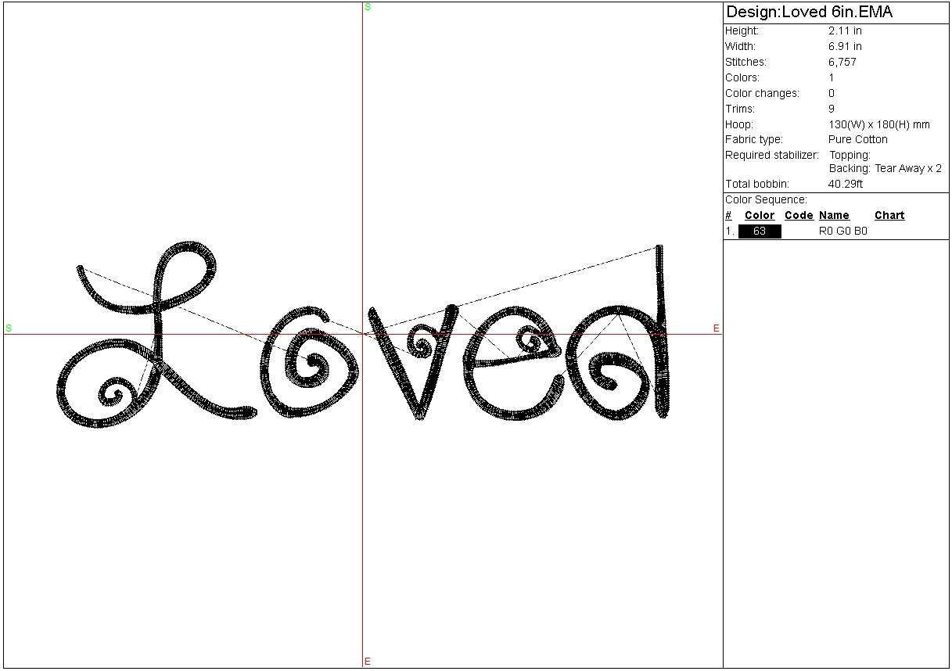This screenshot has height=671, width=952.
Task: Select the hoop size 130(W) x 180(H) mm
Action: coord(878,124)
